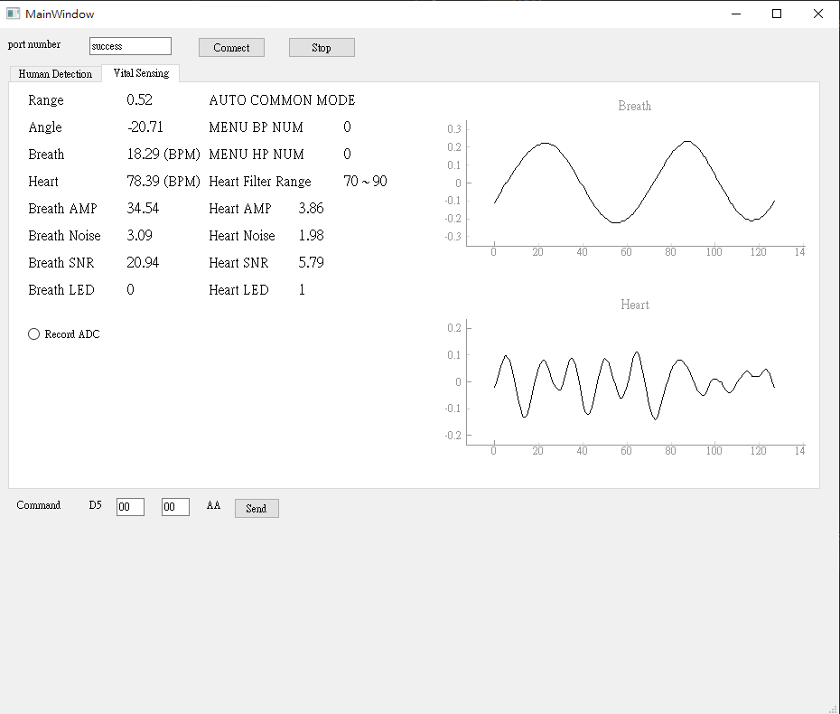
Task: Click the MENU HP NUM label
Action: tap(257, 155)
